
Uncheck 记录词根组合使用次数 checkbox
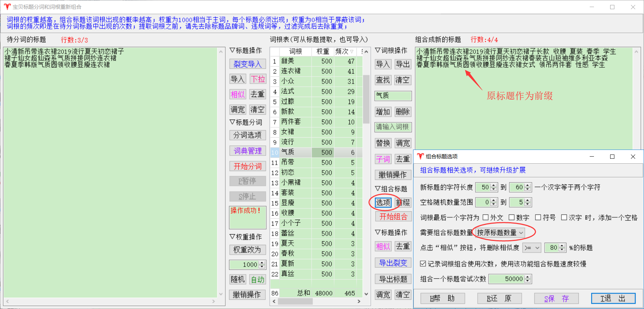click(423, 264)
